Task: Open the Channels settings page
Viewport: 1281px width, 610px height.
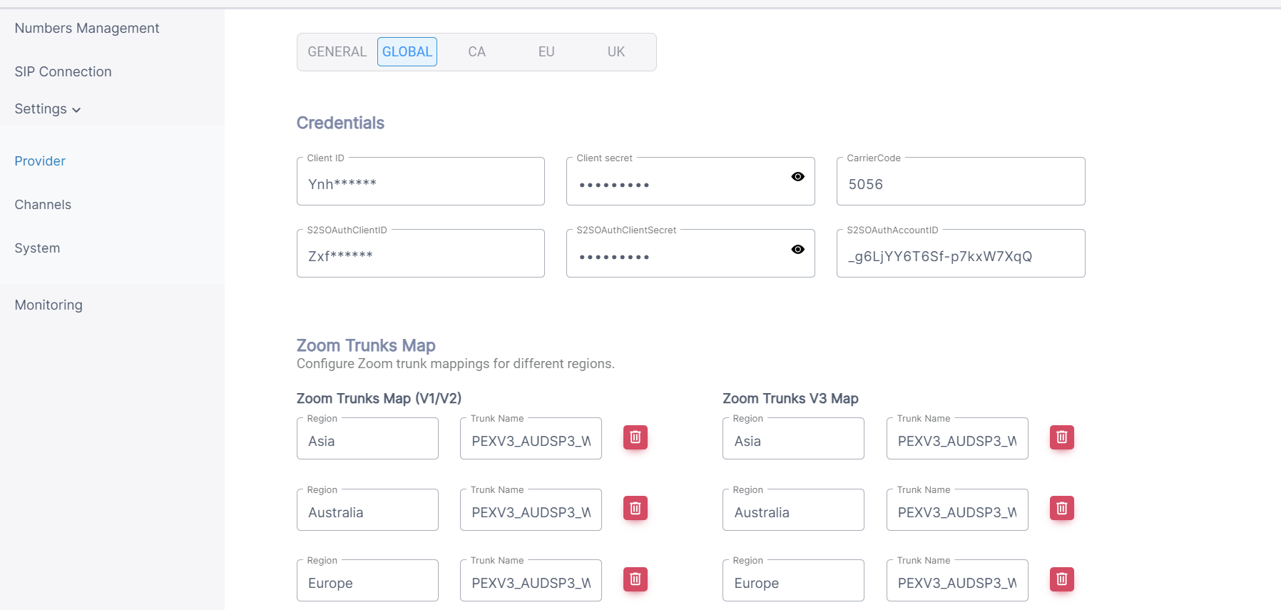Action: coord(43,205)
